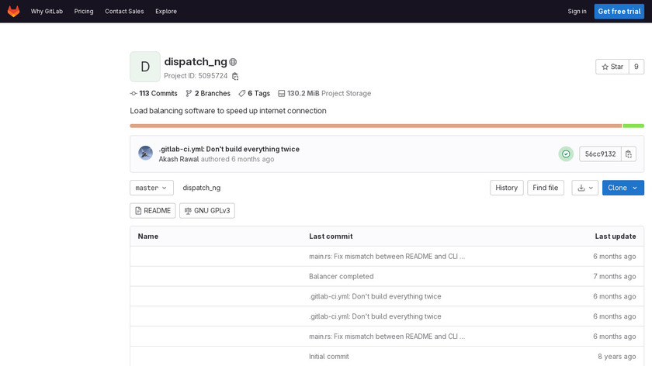This screenshot has height=366, width=652.
Task: Click the orange language bar segment
Action: [376, 126]
